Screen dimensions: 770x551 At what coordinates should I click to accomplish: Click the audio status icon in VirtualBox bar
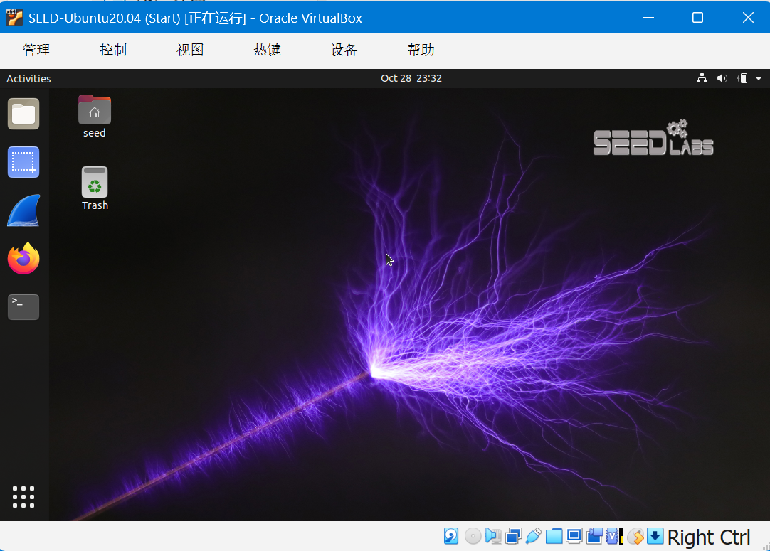coord(492,536)
